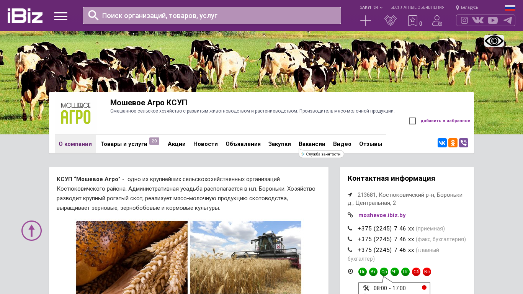Click the chain link icon beside website
The width and height of the screenshot is (523, 294).
[350, 215]
